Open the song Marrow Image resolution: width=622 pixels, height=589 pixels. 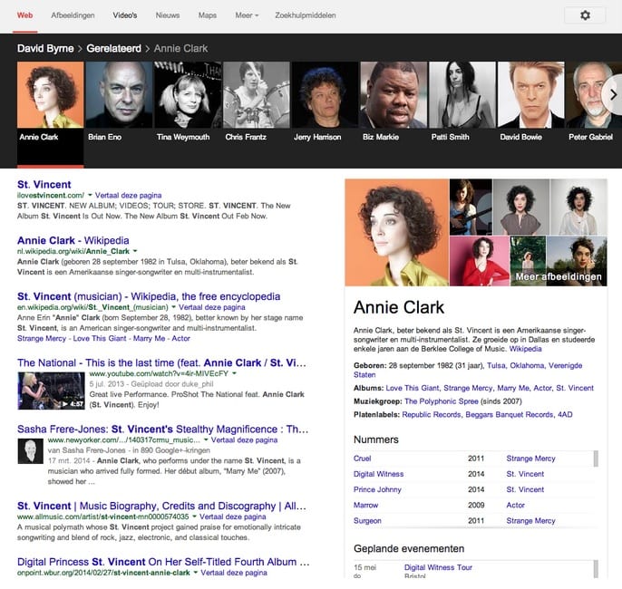[365, 505]
